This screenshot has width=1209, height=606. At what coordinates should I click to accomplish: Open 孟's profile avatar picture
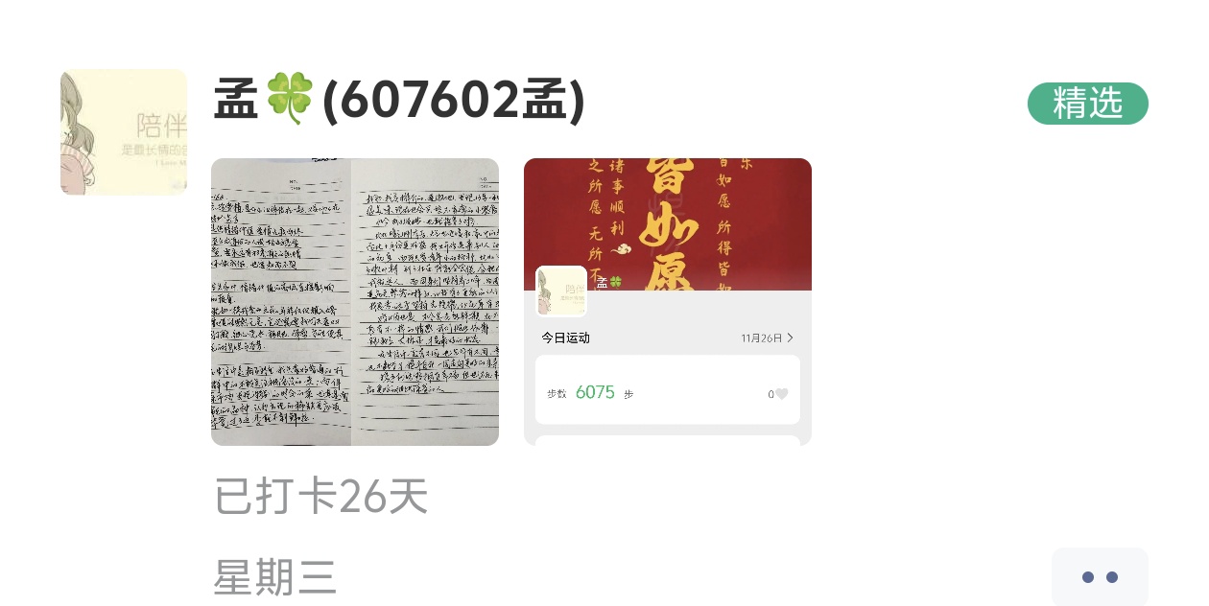124,132
